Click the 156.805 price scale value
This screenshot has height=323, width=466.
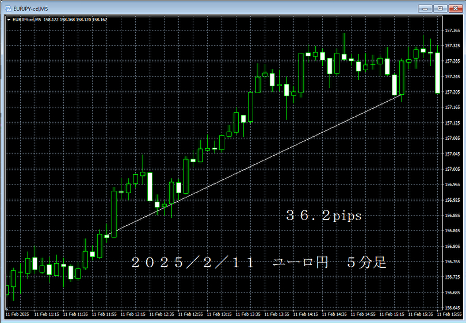click(x=452, y=247)
